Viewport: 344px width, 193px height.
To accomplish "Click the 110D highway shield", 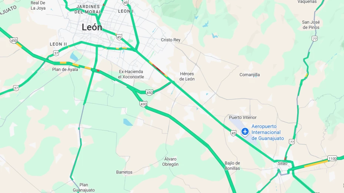I will 332,158.
